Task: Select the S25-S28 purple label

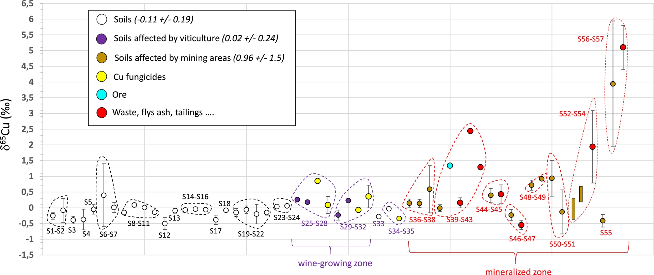Action: (x=314, y=224)
